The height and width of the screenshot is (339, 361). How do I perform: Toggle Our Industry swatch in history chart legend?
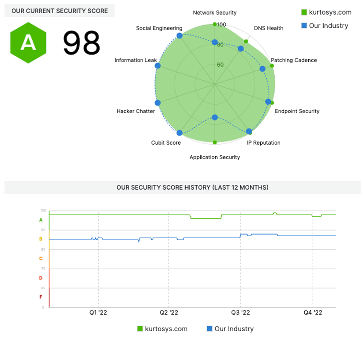[x=209, y=329]
